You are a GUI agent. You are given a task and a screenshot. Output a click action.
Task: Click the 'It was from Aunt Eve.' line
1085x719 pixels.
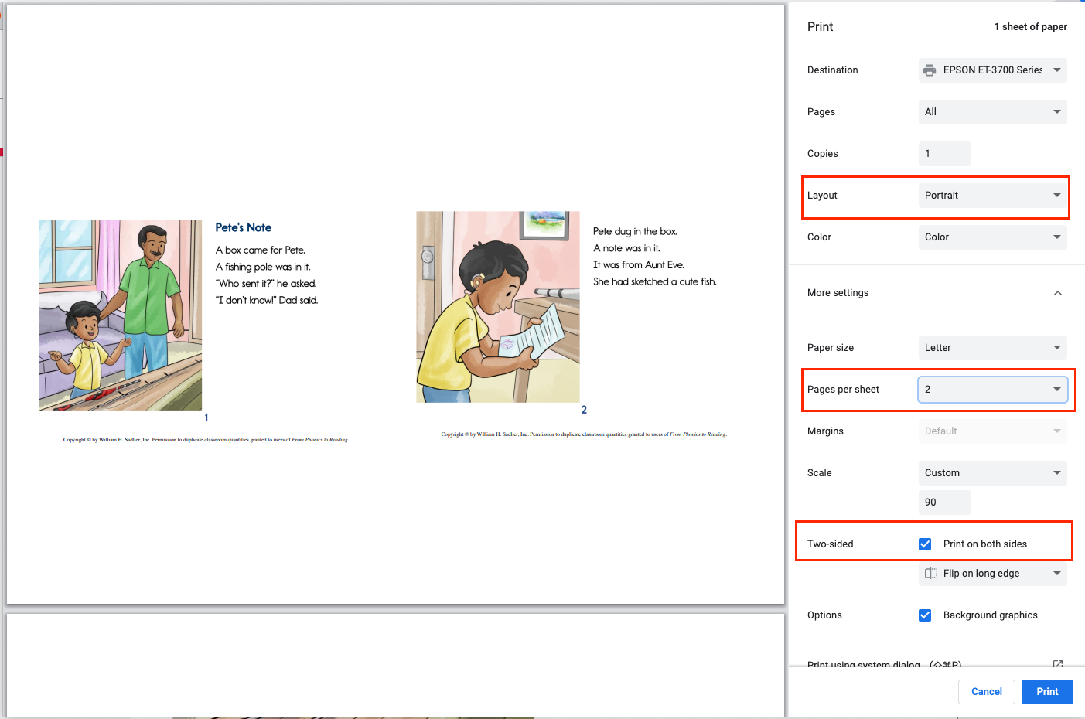tap(639, 264)
